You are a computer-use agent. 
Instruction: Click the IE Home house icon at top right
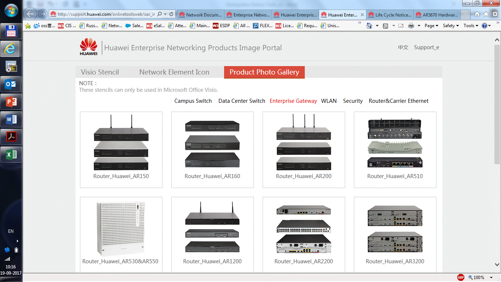click(477, 14)
